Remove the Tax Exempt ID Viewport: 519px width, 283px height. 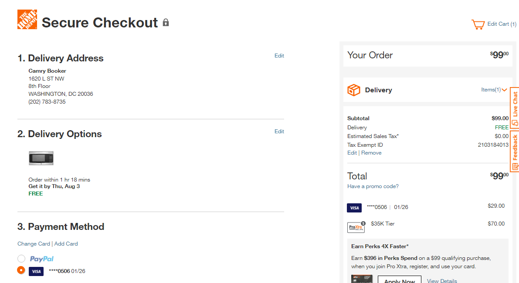point(371,153)
